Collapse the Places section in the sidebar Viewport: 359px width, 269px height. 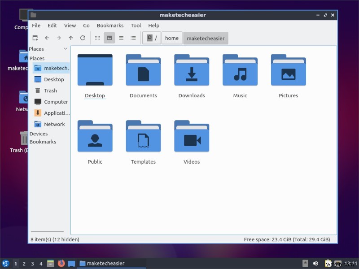[66, 49]
